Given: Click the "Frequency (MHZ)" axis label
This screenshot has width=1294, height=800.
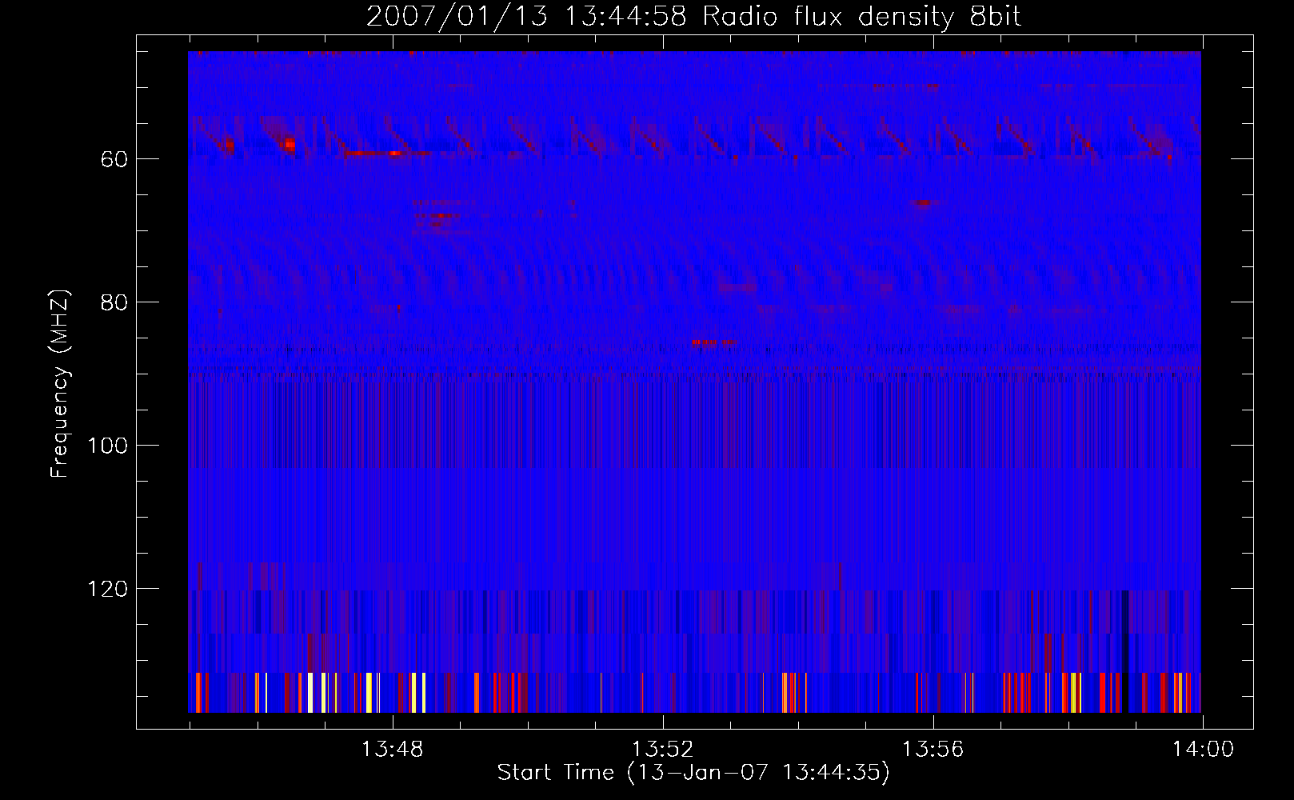Looking at the screenshot, I should pyautogui.click(x=60, y=384).
